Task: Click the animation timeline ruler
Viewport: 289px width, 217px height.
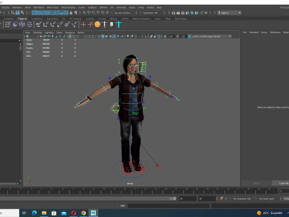Action: pos(139,191)
